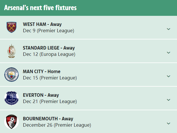177x133 pixels.
Task: Click the Dec 12 (Europa League) date text
Action: 49,54
